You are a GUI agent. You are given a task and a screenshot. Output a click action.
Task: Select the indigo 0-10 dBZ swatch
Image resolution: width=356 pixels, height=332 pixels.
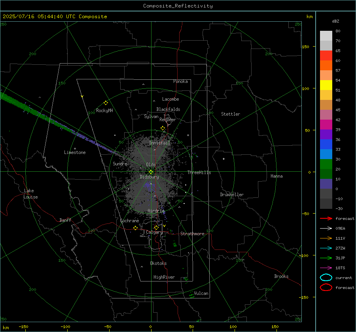(326, 184)
